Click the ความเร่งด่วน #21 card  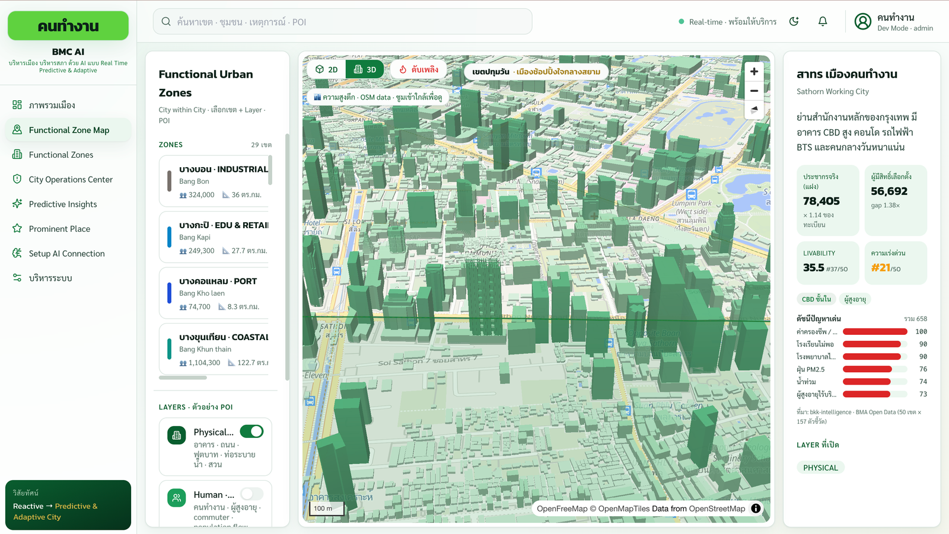click(x=896, y=263)
